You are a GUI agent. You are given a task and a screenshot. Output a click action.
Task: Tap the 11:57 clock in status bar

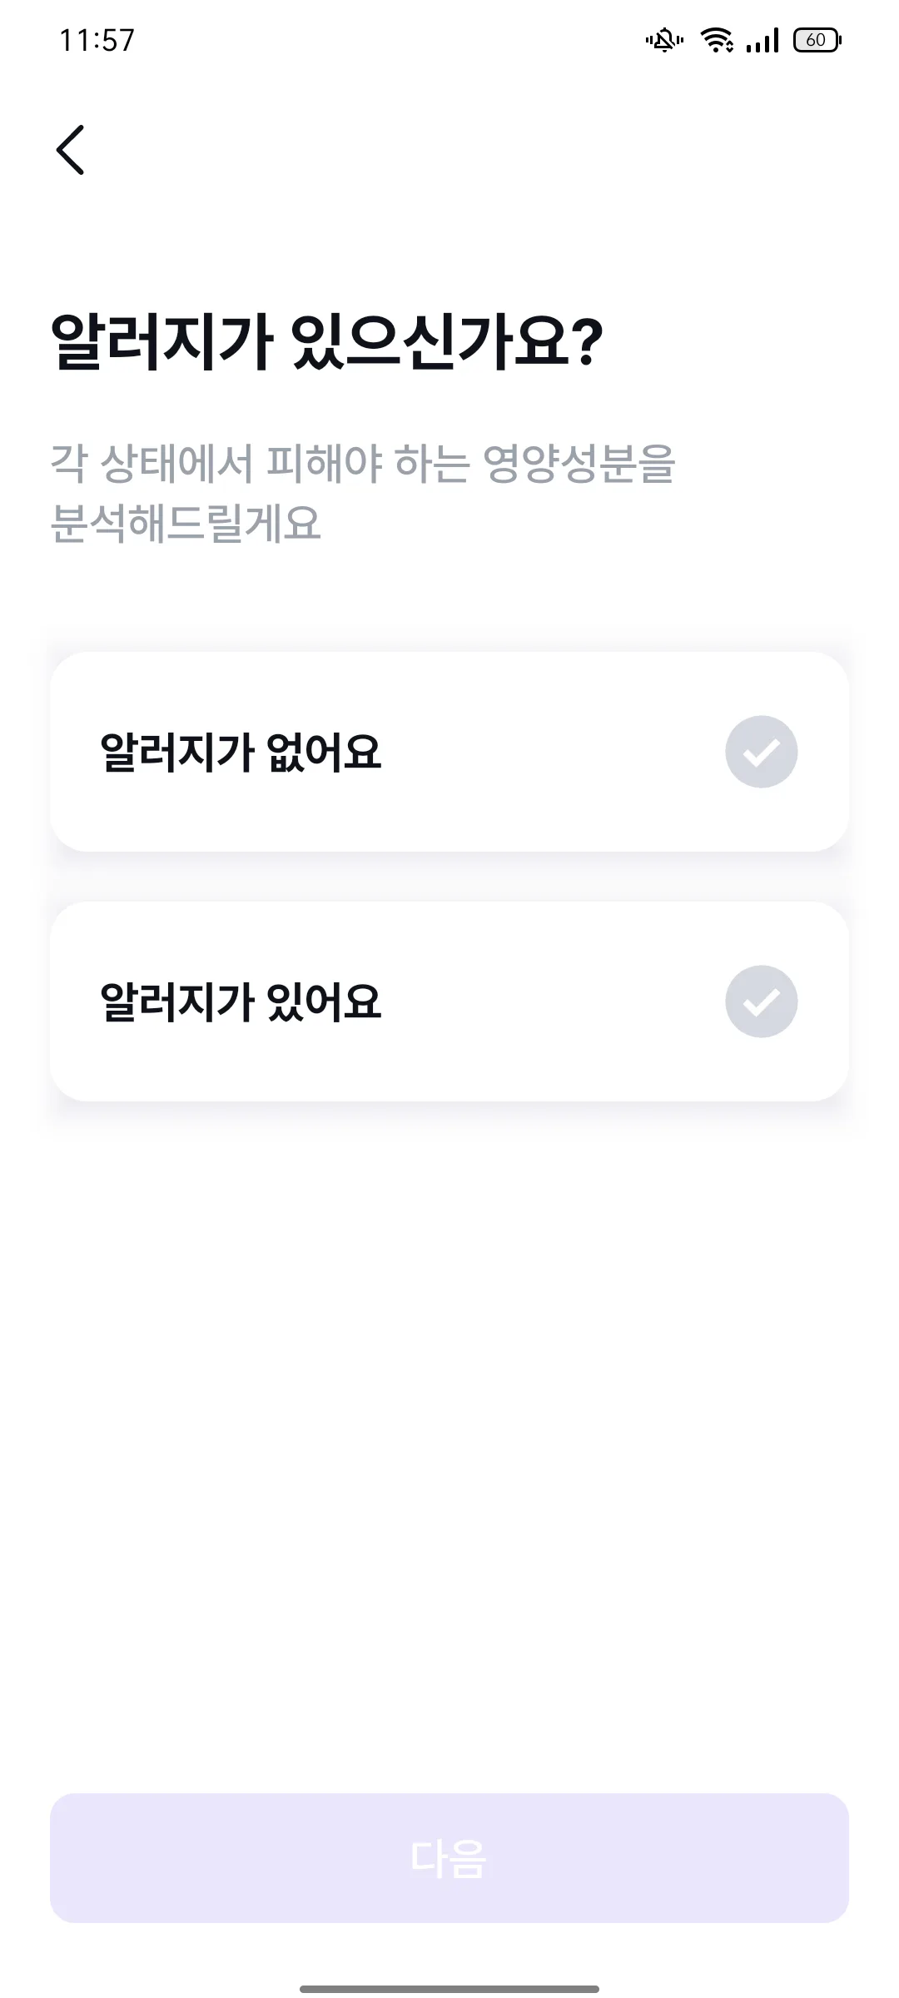coord(97,40)
